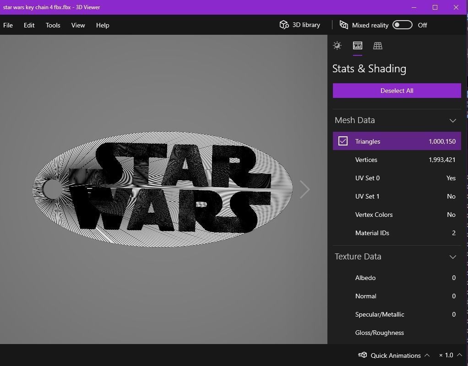Open the Tools menu
468x366 pixels.
(53, 25)
